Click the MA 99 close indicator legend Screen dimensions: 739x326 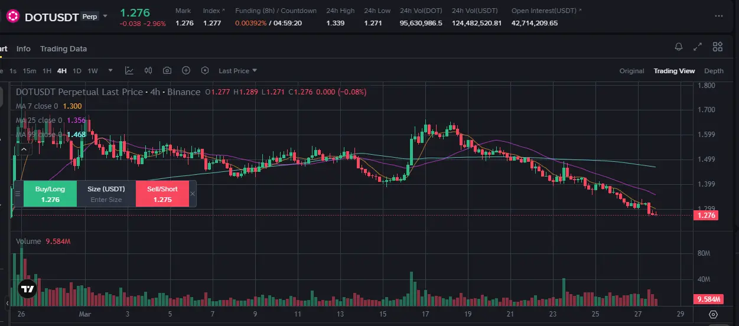[x=51, y=135]
